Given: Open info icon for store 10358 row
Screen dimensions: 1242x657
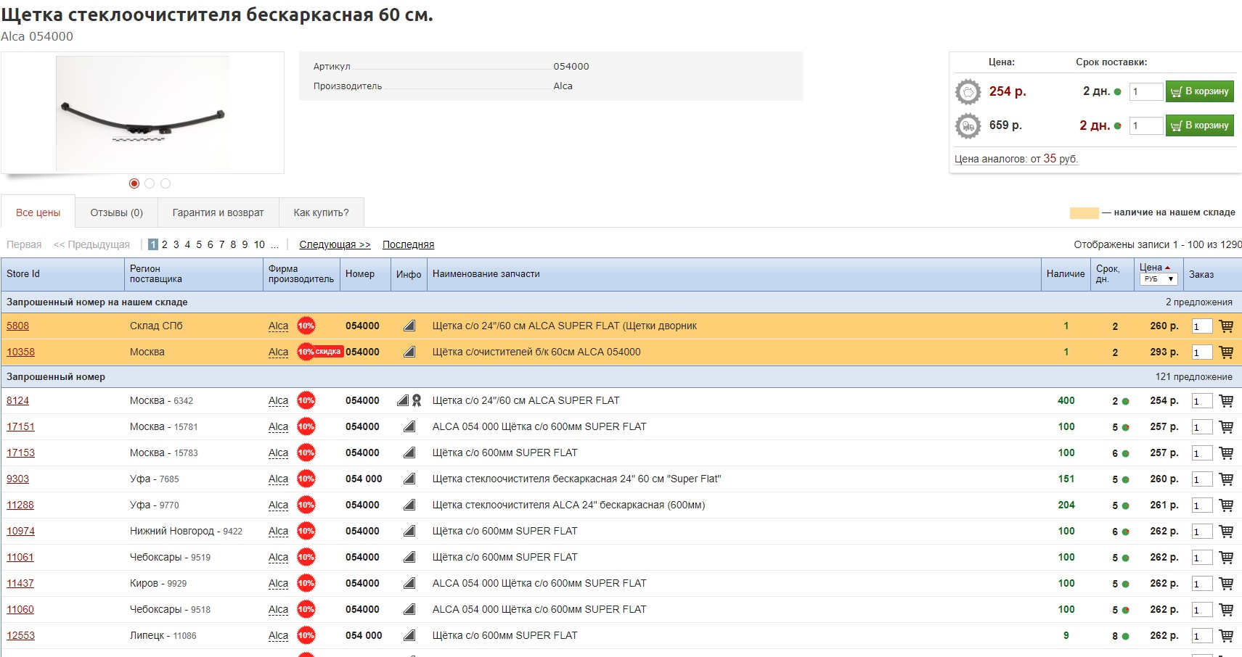Looking at the screenshot, I should [x=409, y=352].
